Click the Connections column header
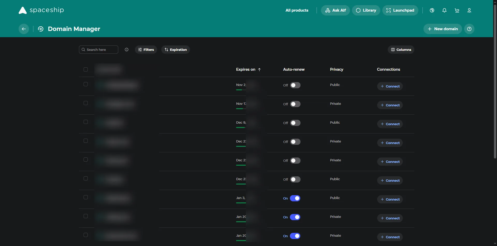 [x=389, y=69]
